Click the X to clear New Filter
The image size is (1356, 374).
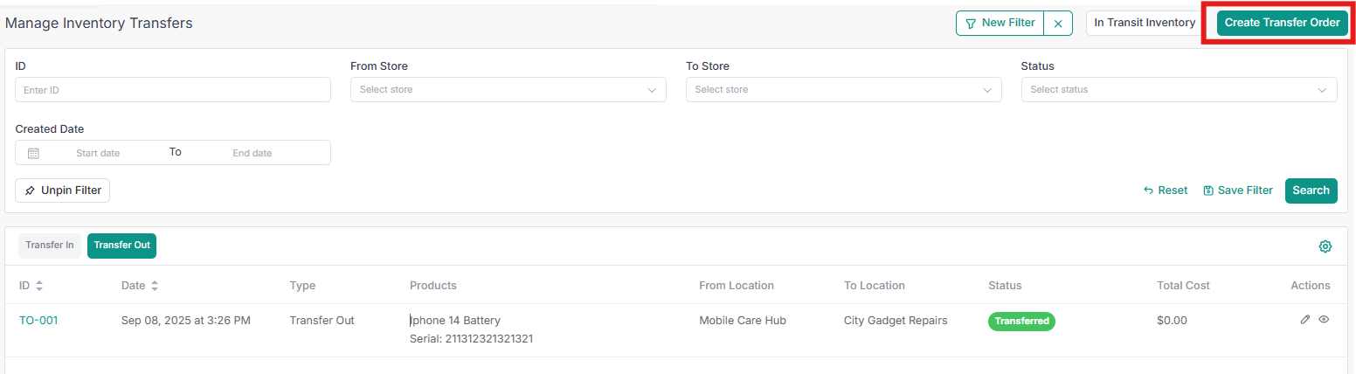1058,24
